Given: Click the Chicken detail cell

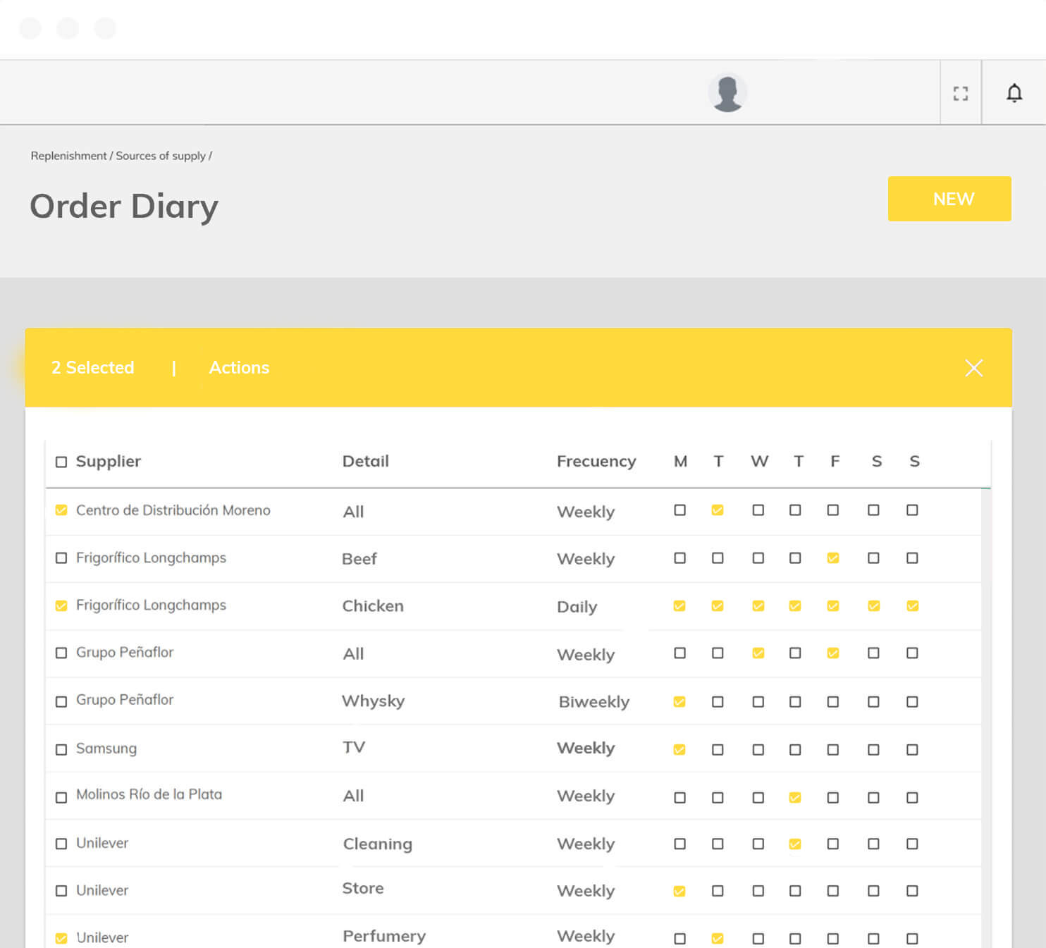Looking at the screenshot, I should pyautogui.click(x=373, y=606).
